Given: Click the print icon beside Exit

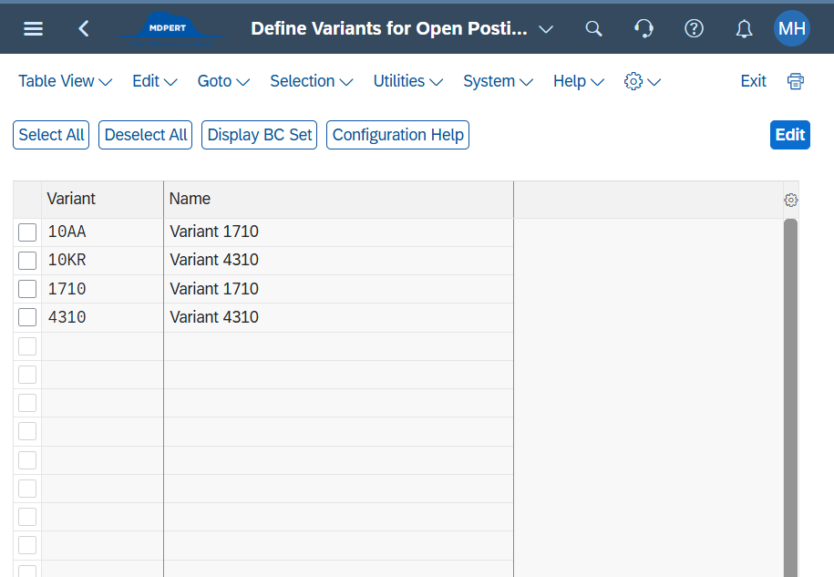Looking at the screenshot, I should 795,81.
